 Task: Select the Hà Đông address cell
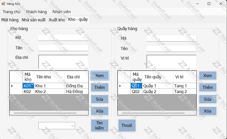[x=77, y=91]
